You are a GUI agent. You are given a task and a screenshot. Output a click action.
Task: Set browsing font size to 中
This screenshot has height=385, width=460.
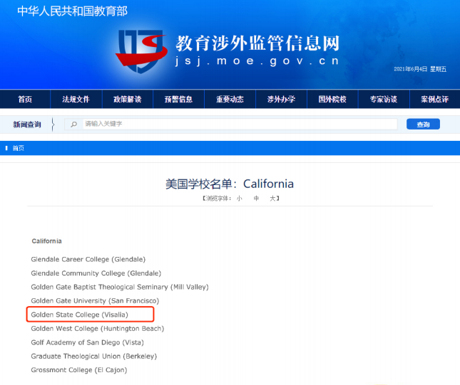click(256, 198)
